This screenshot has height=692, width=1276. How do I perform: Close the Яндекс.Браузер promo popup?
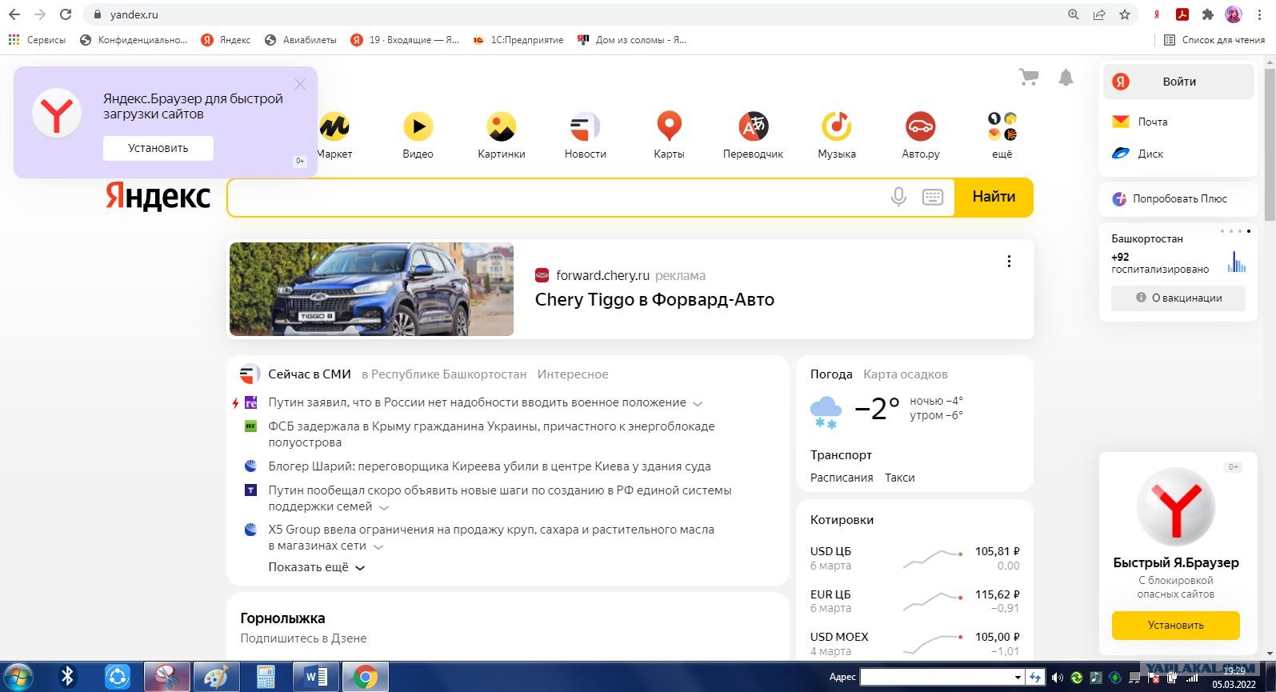[300, 84]
